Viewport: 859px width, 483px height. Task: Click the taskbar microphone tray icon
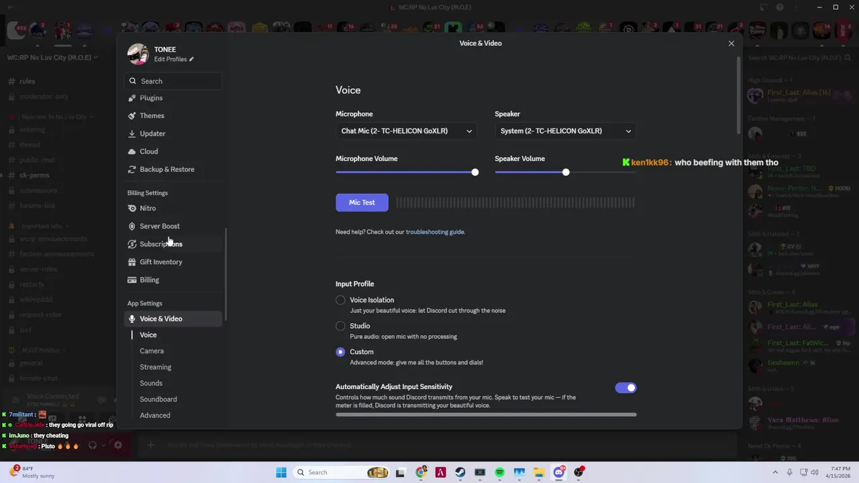tap(790, 472)
